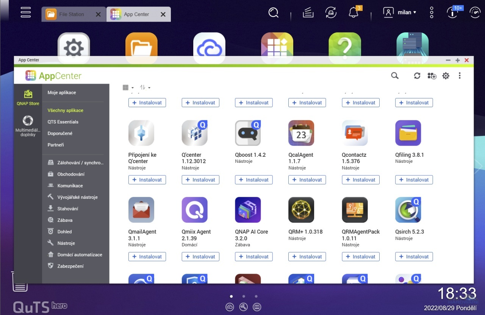Install Qboost using its Instalovat button
The width and height of the screenshot is (485, 315).
coord(253,179)
